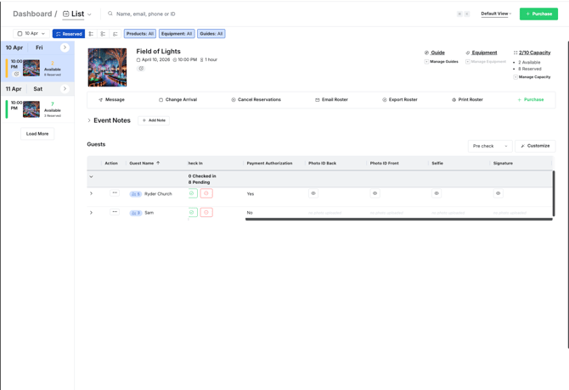The height and width of the screenshot is (390, 569).
Task: Click Load More button
Action: coord(37,134)
